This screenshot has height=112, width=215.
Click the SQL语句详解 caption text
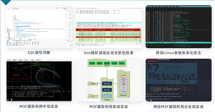(39, 52)
